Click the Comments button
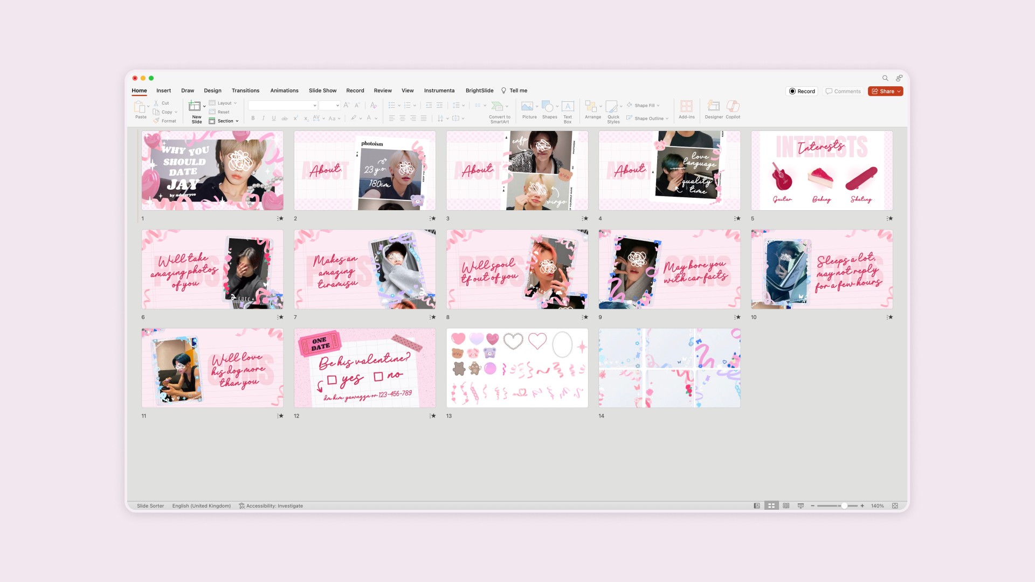This screenshot has height=582, width=1035. (843, 92)
